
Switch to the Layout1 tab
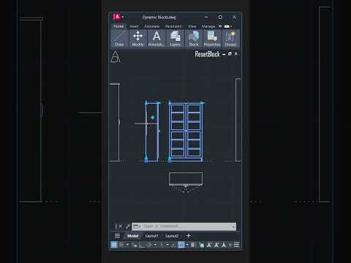tap(151, 236)
